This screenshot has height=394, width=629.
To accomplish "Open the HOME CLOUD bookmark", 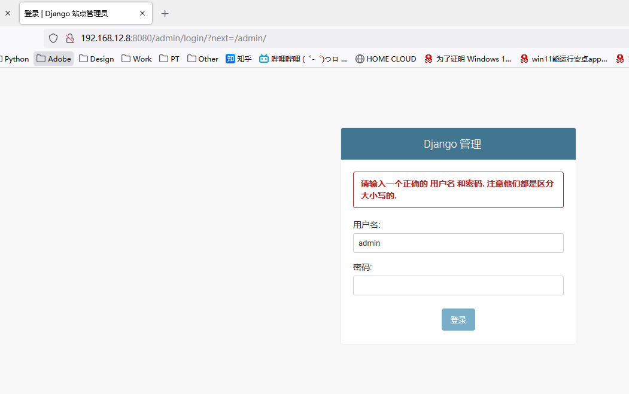I will pyautogui.click(x=386, y=59).
